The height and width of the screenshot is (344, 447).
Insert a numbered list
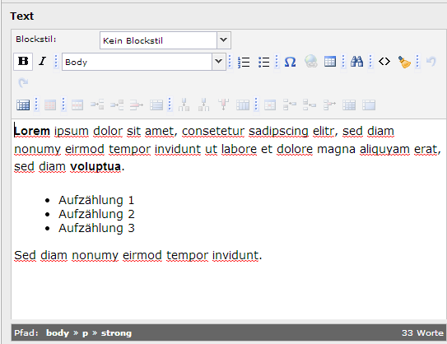244,62
